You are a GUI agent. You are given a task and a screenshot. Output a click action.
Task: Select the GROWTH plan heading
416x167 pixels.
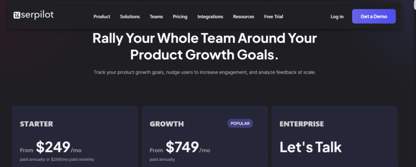[167, 124]
